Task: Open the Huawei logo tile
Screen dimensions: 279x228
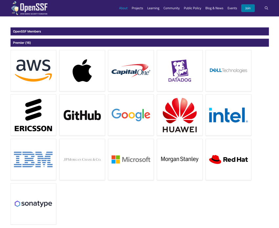Action: (180, 115)
